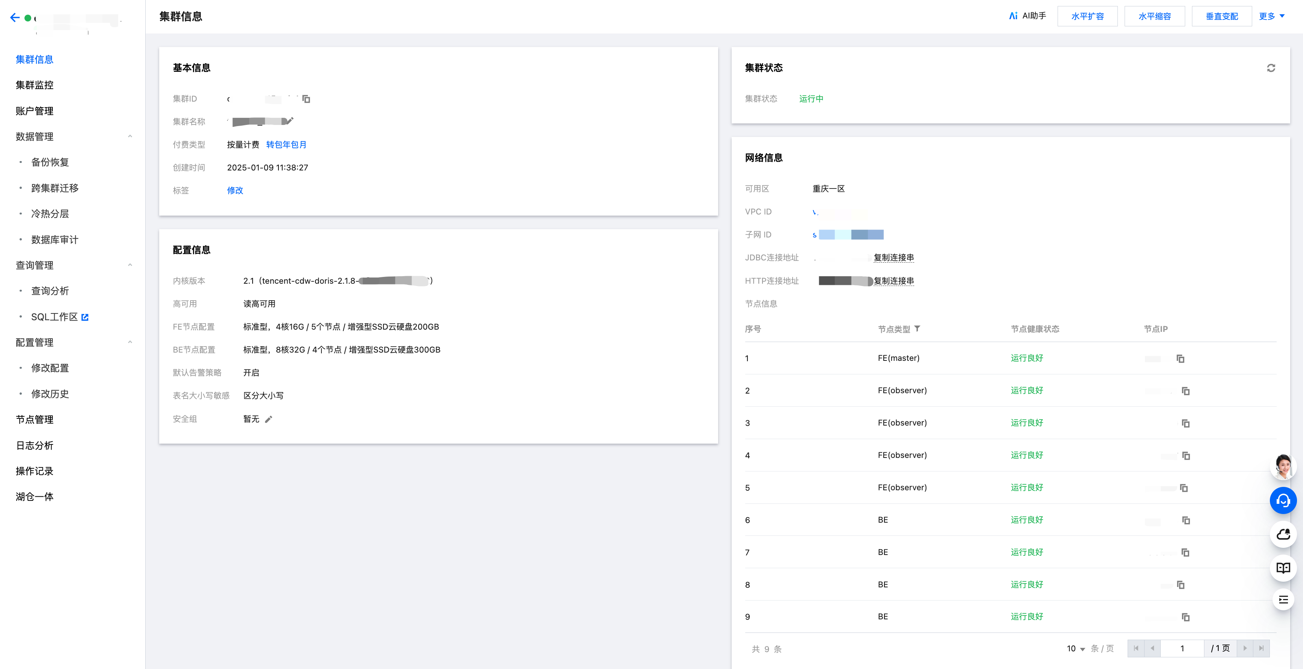Click the back arrow icon

(x=15, y=18)
